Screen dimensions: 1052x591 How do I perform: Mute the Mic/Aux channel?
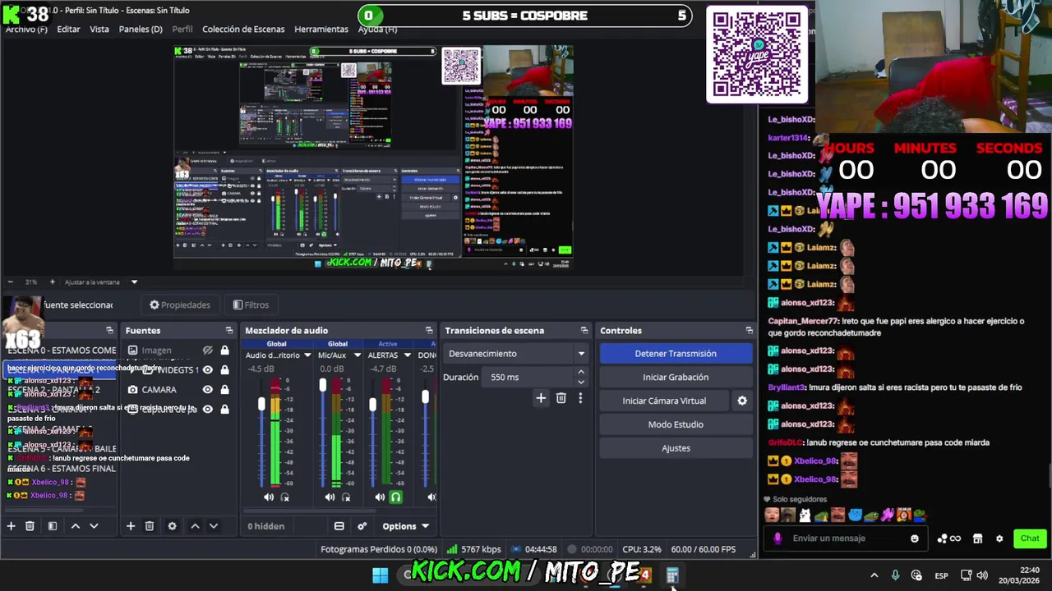click(330, 497)
